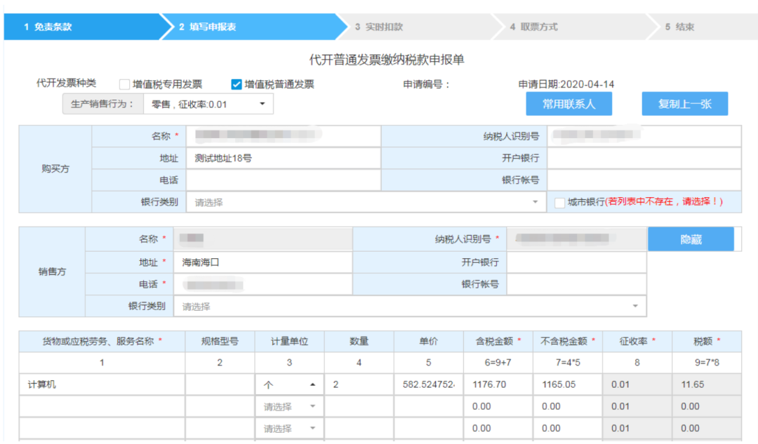Go to step 1 免责条款
Viewport: 758px width, 444px height.
click(x=81, y=27)
